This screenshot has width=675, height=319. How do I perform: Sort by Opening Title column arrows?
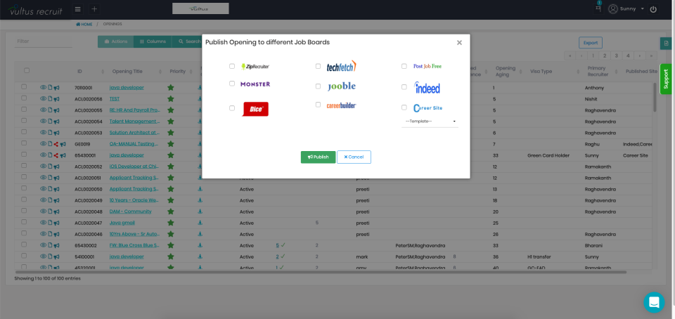(160, 72)
